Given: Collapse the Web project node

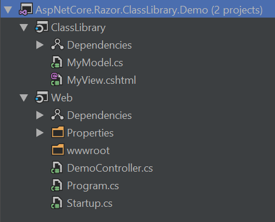Looking at the screenshot, I should tap(24, 98).
